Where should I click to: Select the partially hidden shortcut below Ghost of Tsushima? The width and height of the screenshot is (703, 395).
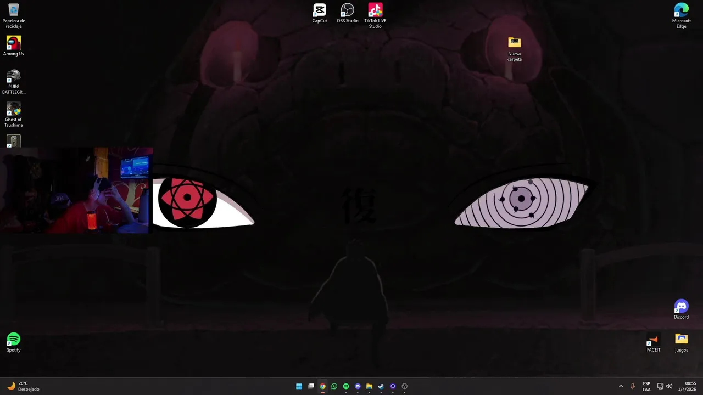pyautogui.click(x=14, y=141)
